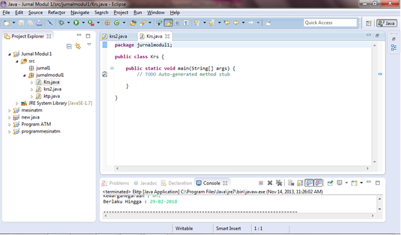
Task: Toggle Block Selection Mode button
Action: (x=177, y=22)
